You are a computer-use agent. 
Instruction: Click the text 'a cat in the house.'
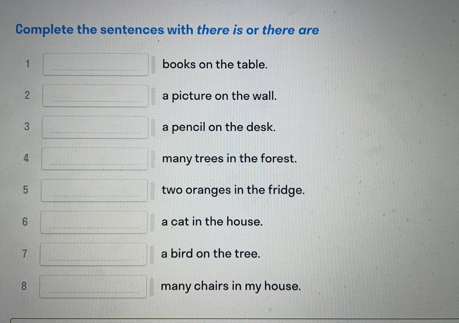(212, 222)
